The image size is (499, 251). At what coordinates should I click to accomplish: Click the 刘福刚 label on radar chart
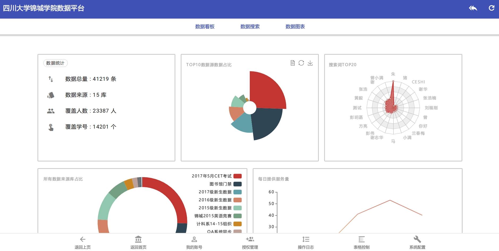coord(431,108)
